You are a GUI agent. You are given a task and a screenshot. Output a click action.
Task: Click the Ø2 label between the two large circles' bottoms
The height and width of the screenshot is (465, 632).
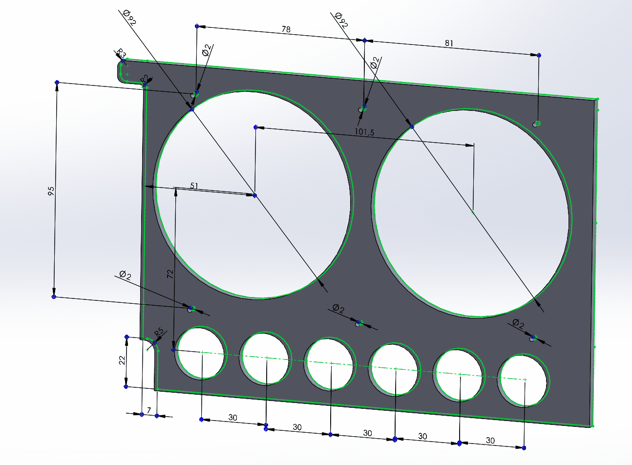point(338,309)
